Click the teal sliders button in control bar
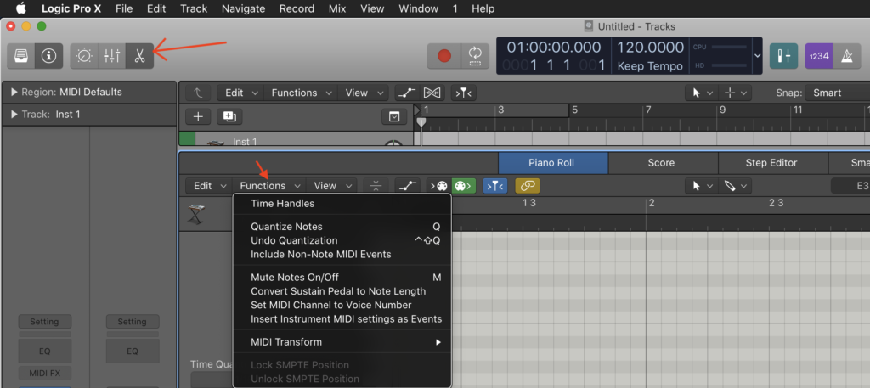 (783, 56)
